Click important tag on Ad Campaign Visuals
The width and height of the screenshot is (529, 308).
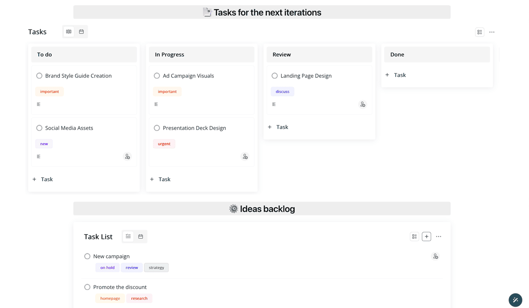pyautogui.click(x=167, y=92)
